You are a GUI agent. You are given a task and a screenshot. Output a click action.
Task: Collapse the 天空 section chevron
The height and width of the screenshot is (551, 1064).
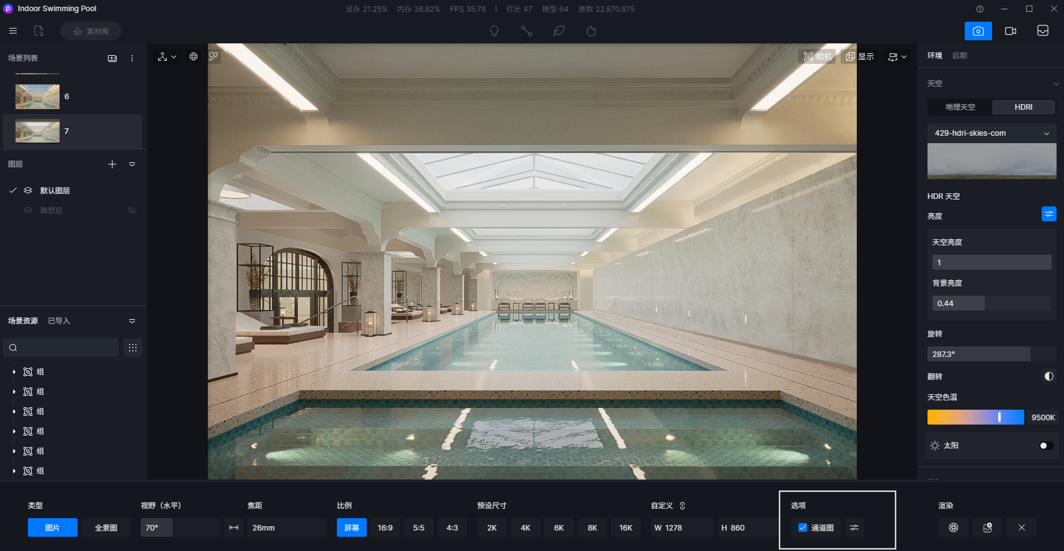(1056, 84)
